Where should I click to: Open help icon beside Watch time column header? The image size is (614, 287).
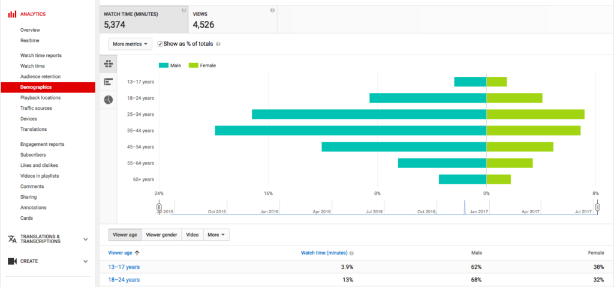[351, 253]
